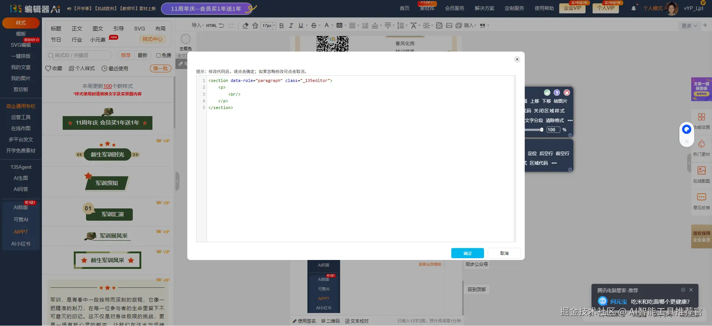Open the 图文 style category tab
712x326 pixels.
click(98, 29)
